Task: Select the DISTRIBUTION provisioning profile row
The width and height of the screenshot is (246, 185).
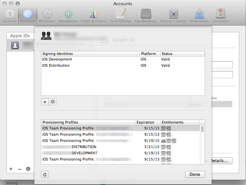Action: (121, 147)
